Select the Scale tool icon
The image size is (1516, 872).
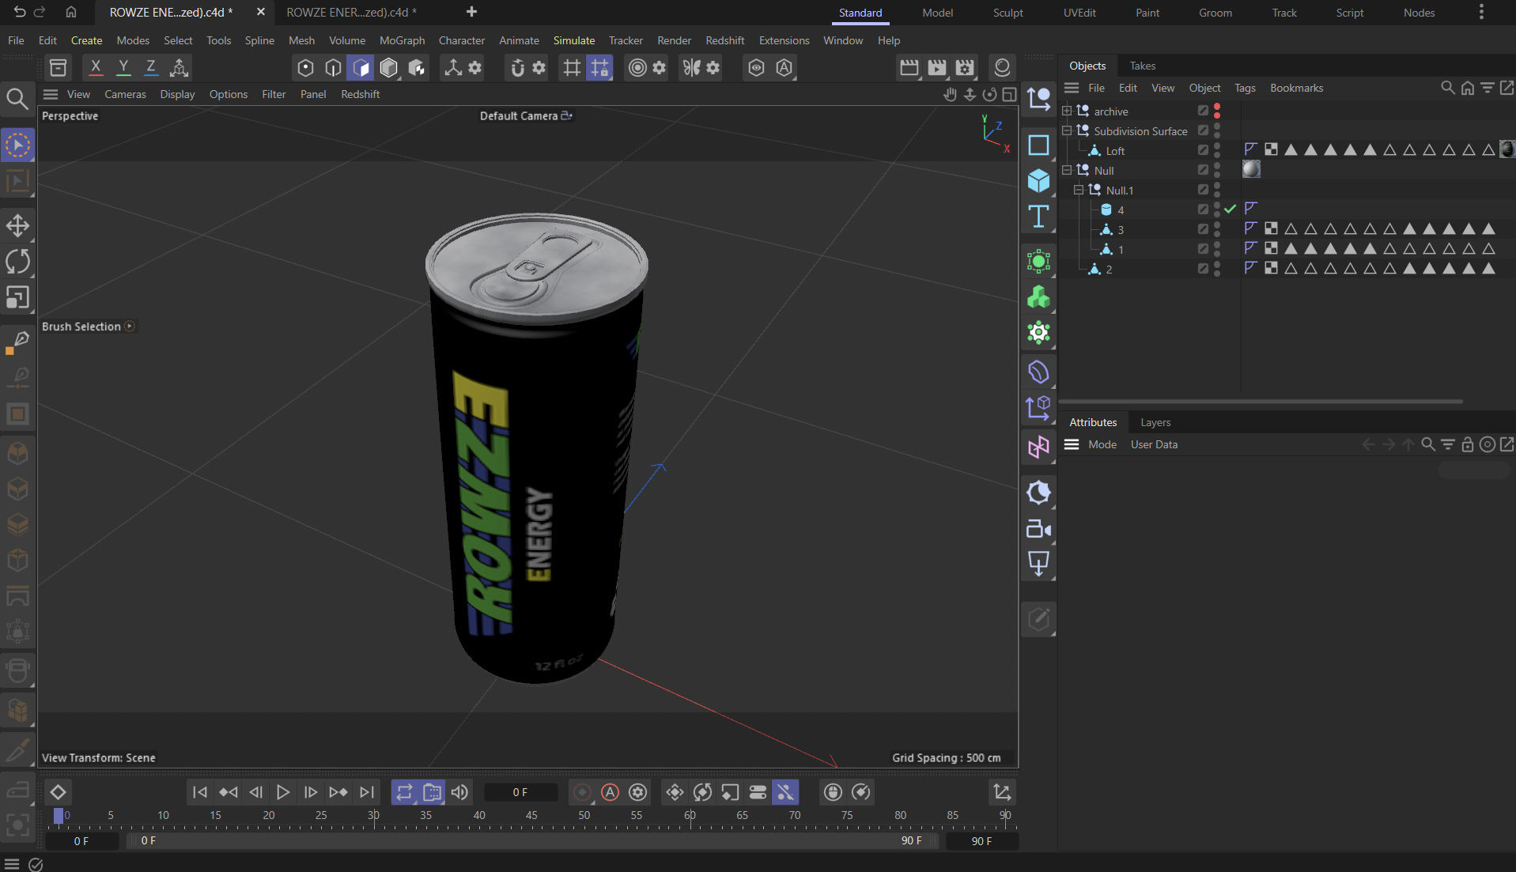click(x=17, y=298)
